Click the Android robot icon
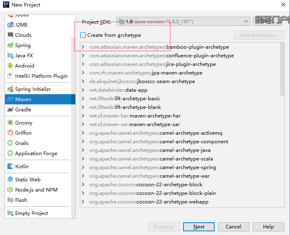 10,66
